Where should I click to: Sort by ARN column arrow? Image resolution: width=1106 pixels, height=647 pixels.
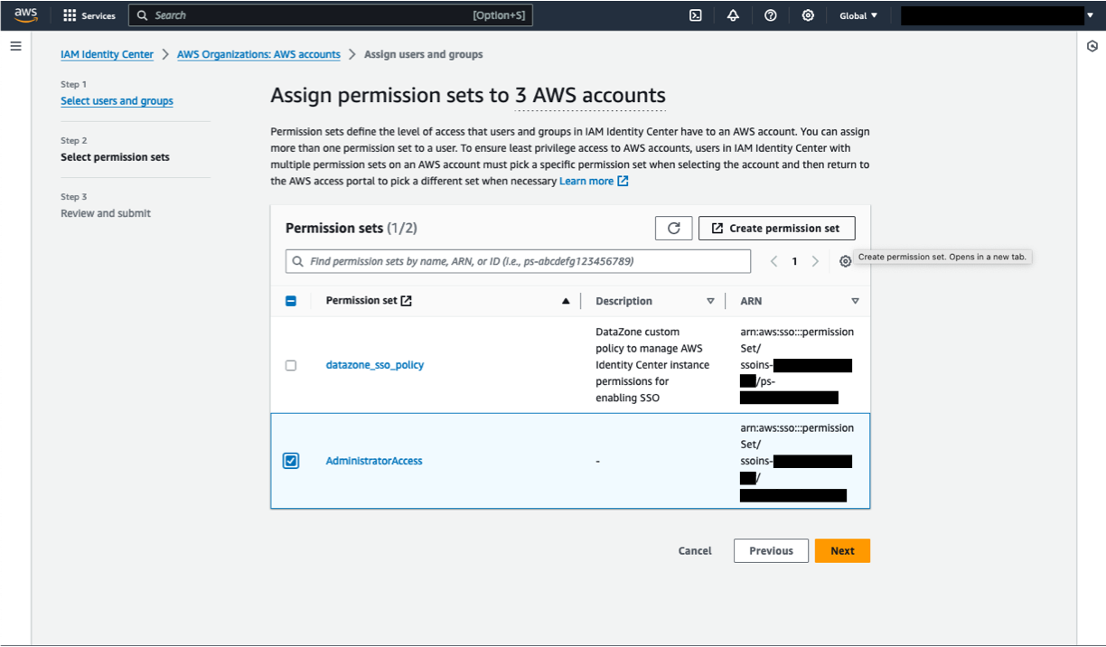tap(855, 301)
